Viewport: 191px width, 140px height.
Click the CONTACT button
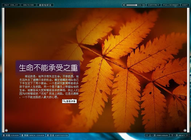pyautogui.click(x=154, y=5)
